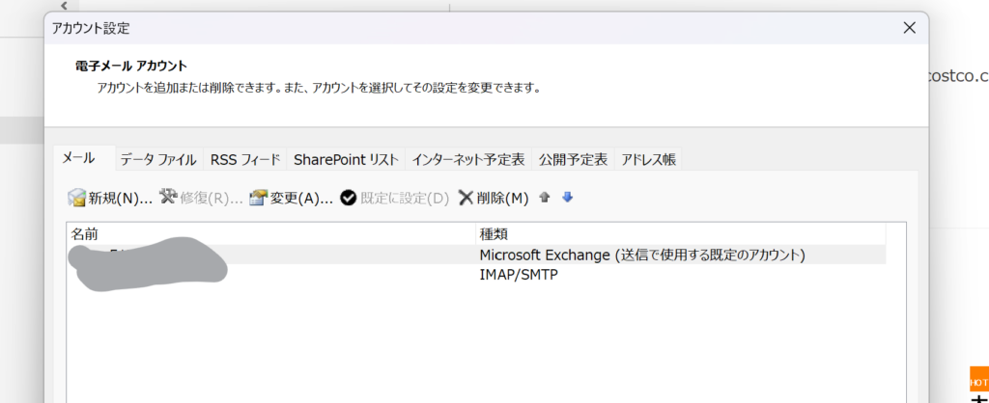
Task: Click the 新規(N) new account icon
Action: pyautogui.click(x=77, y=198)
